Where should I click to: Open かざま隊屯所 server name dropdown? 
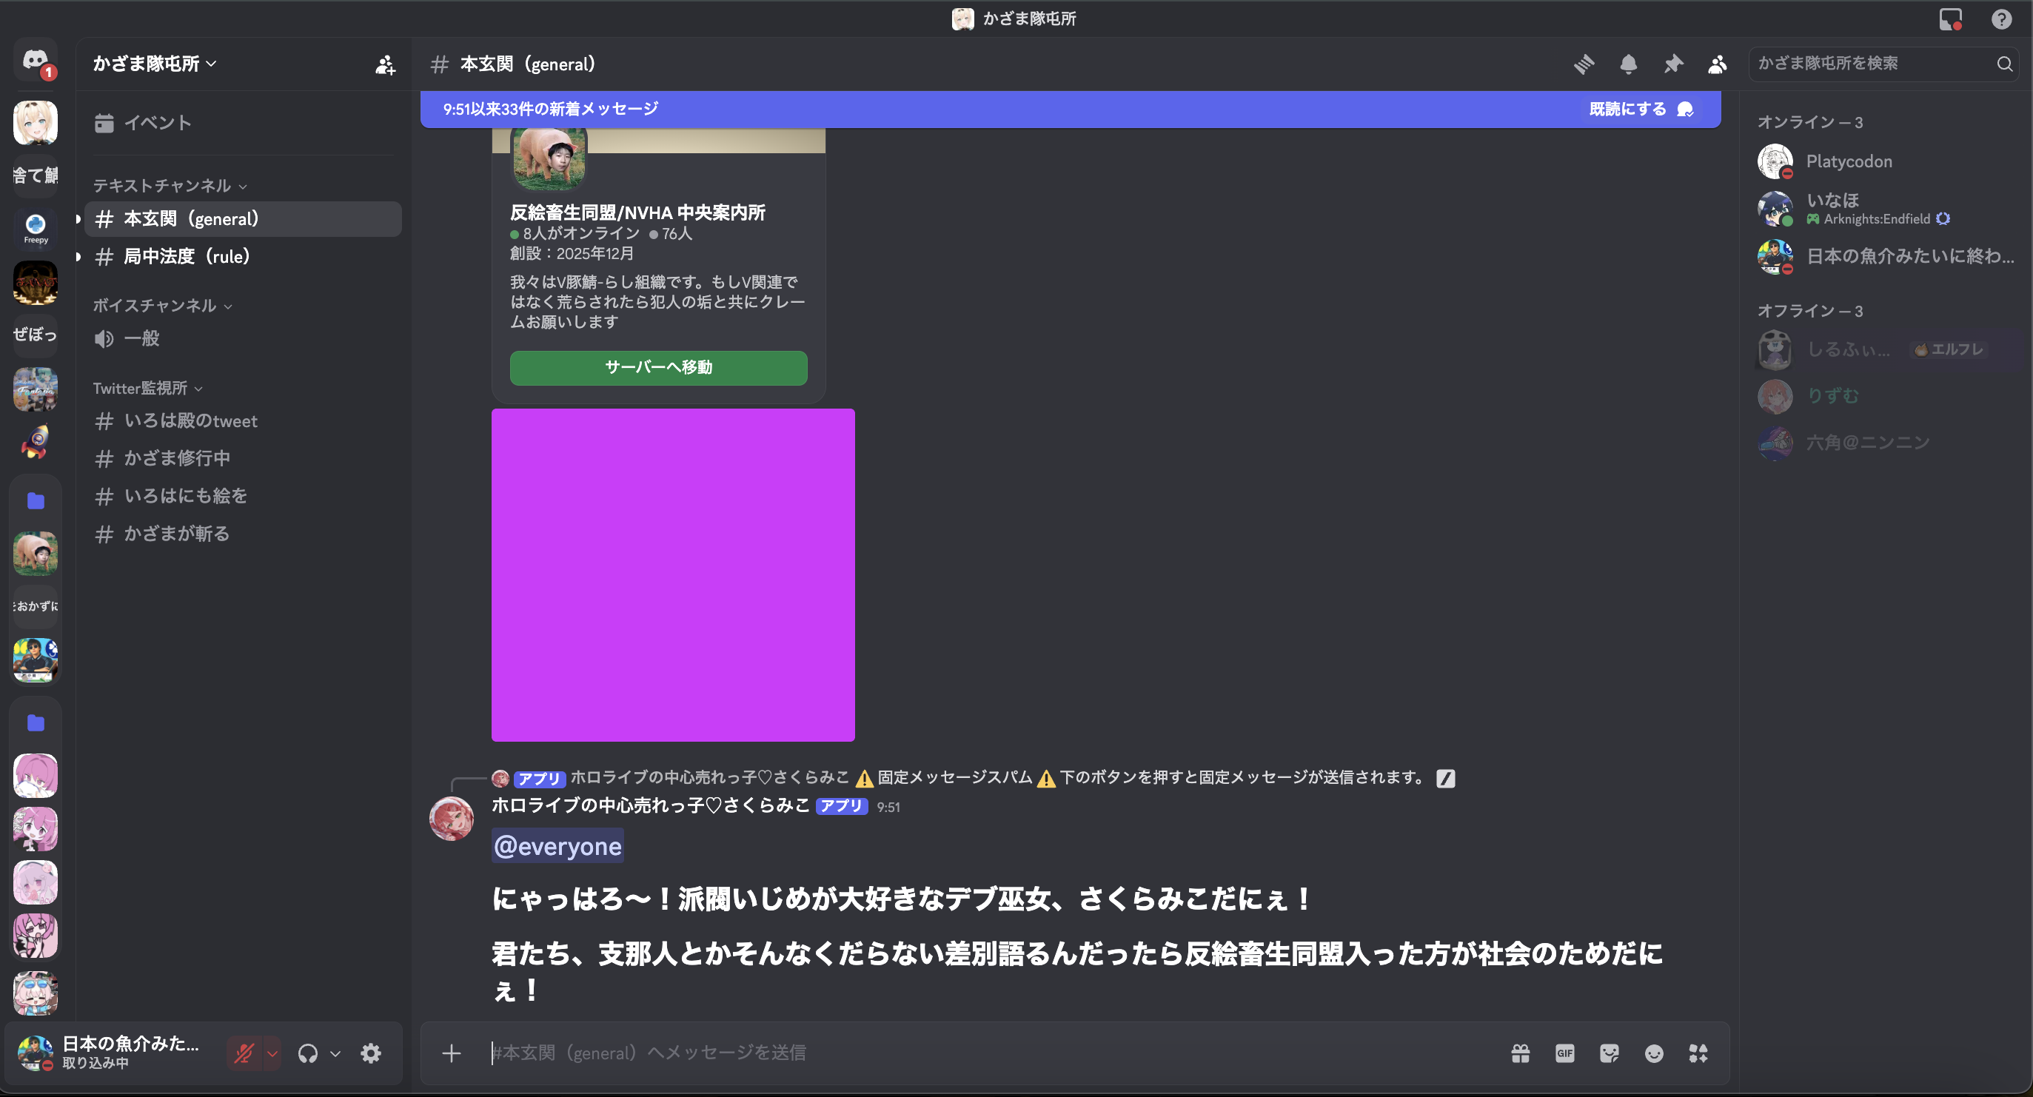tap(155, 64)
